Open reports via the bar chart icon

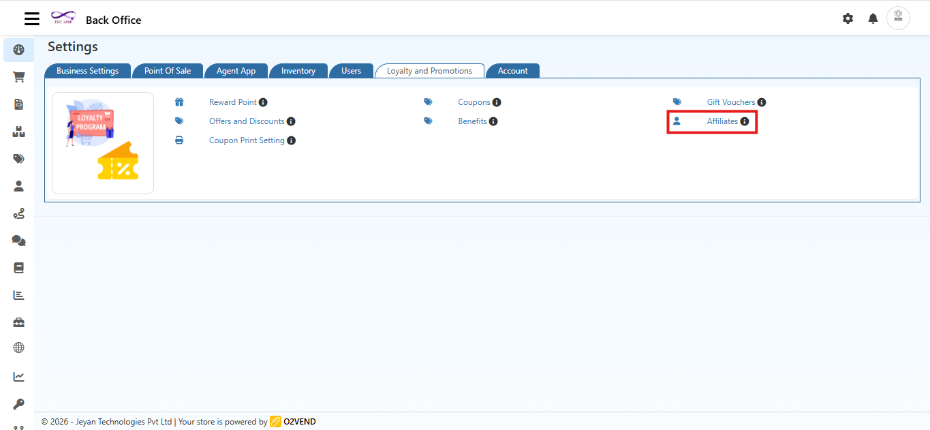(x=18, y=294)
